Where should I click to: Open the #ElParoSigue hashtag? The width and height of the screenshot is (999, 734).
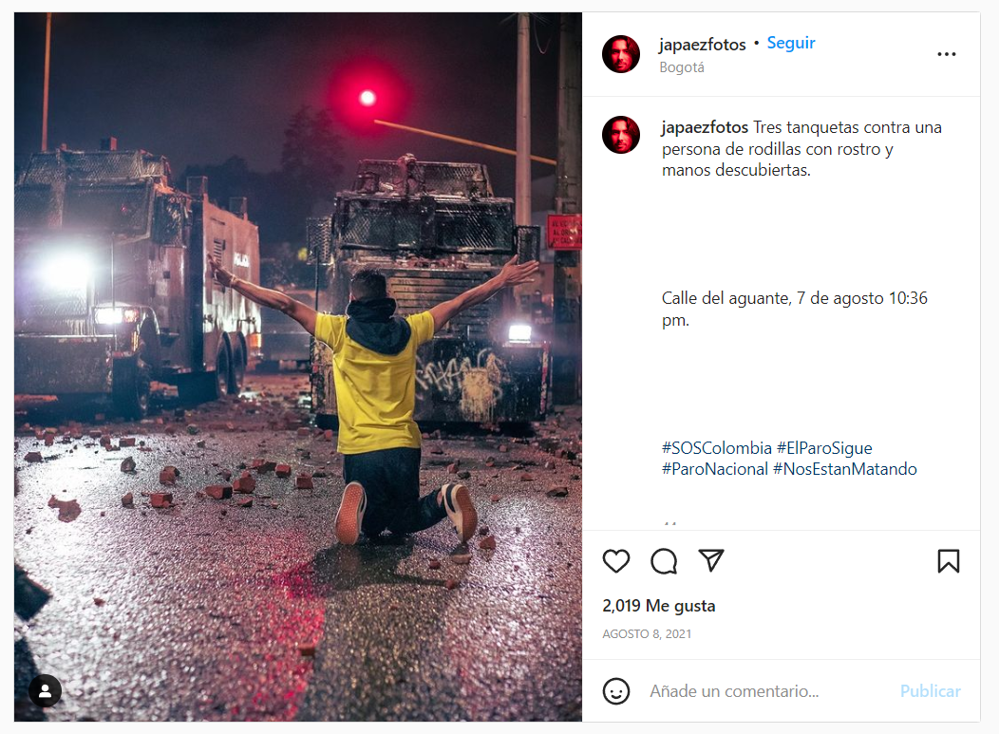824,448
